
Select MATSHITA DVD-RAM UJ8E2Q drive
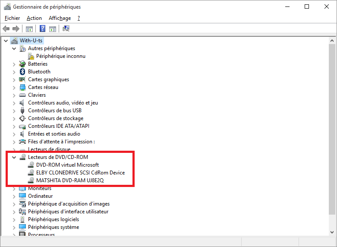(69, 180)
